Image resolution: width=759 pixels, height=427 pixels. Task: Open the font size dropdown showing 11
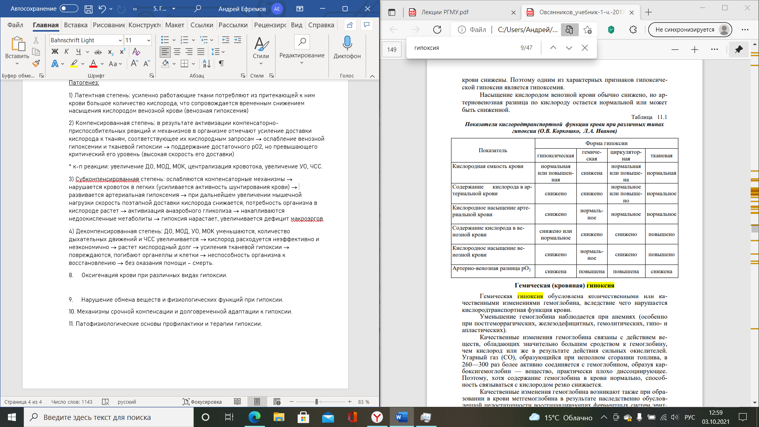coord(149,40)
